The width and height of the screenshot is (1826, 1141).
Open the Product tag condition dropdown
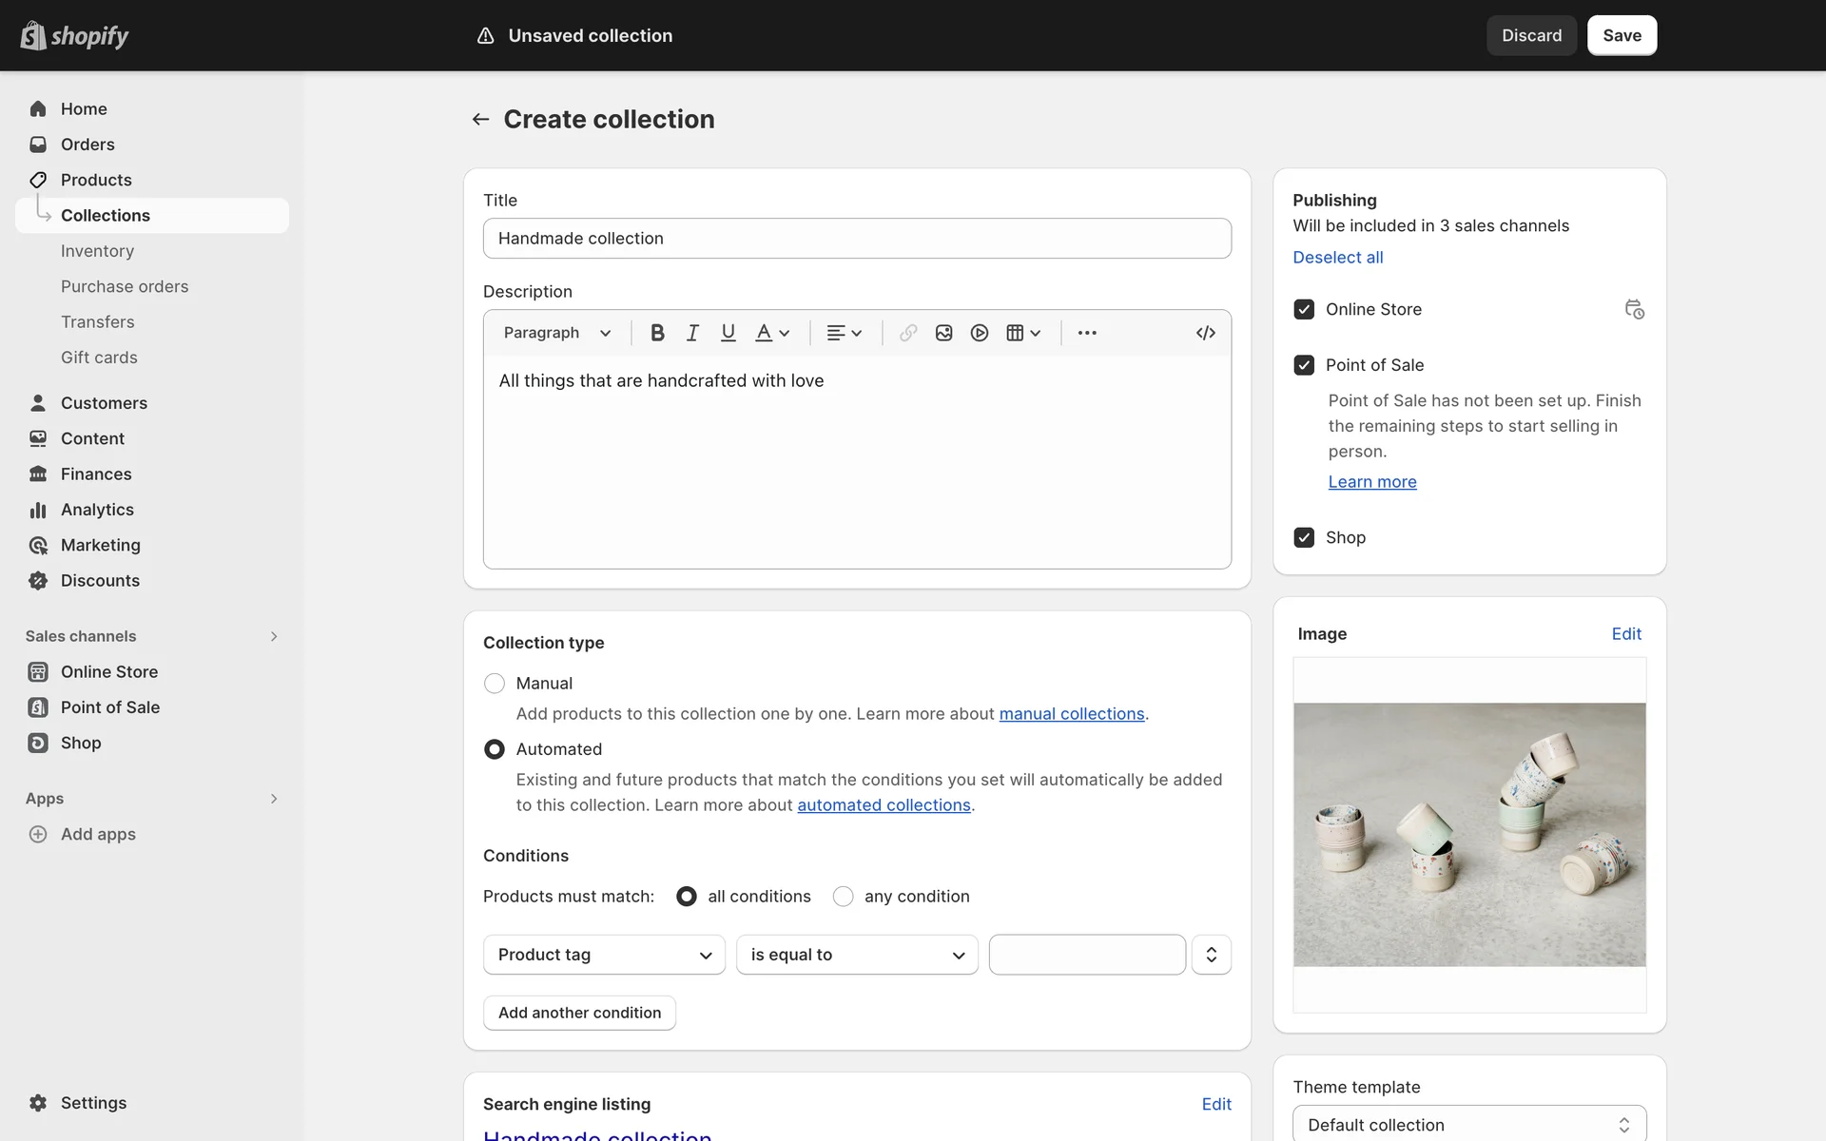[x=604, y=955]
